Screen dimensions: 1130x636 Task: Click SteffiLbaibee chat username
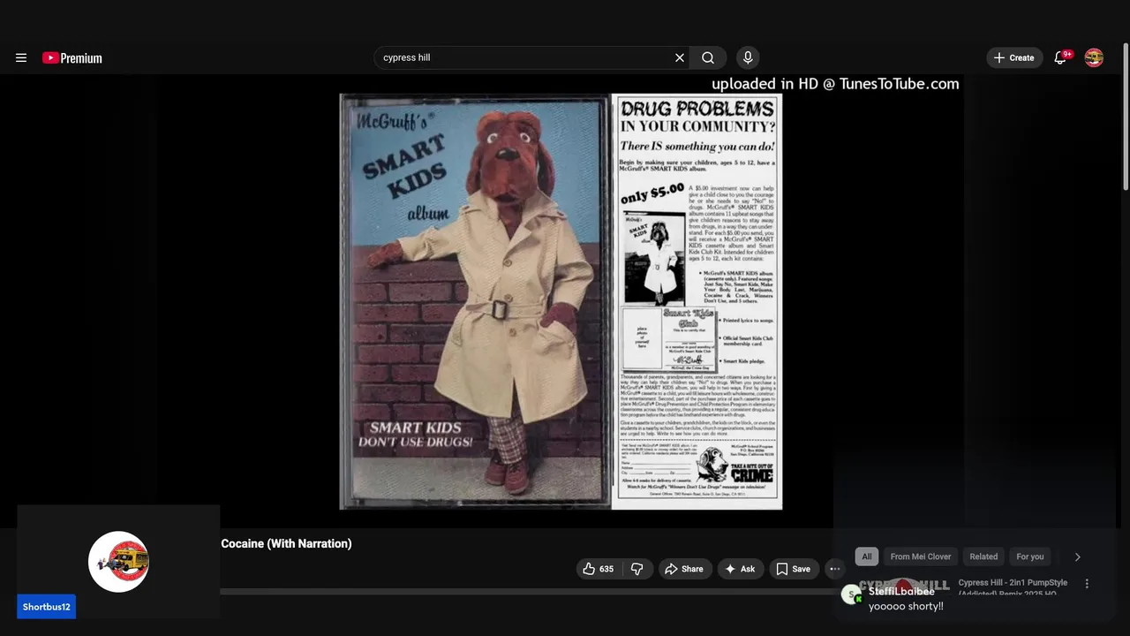pyautogui.click(x=901, y=591)
